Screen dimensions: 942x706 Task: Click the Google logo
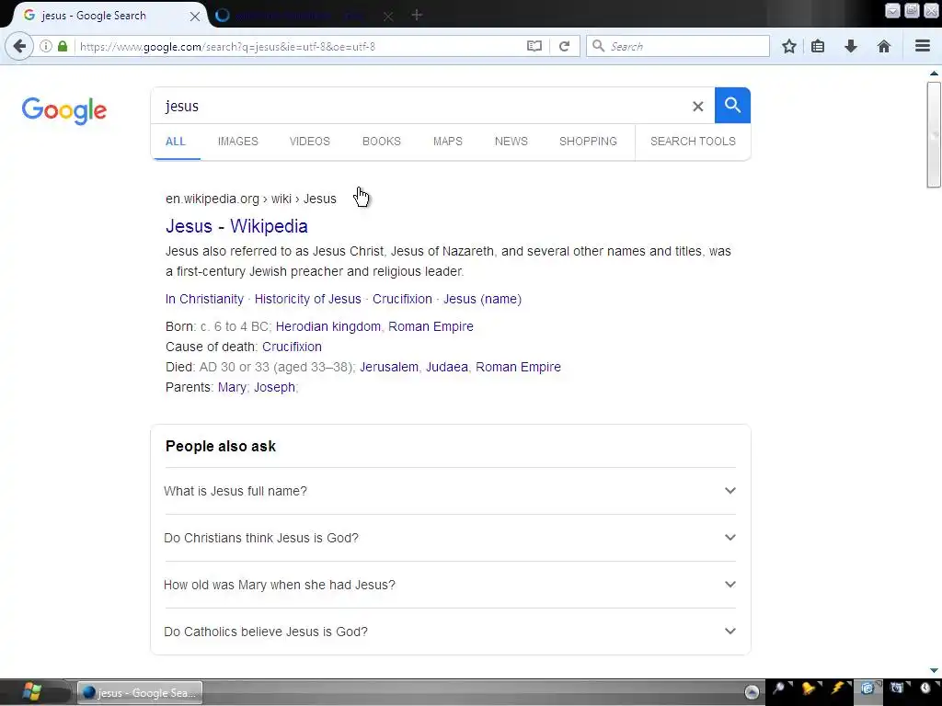point(64,110)
